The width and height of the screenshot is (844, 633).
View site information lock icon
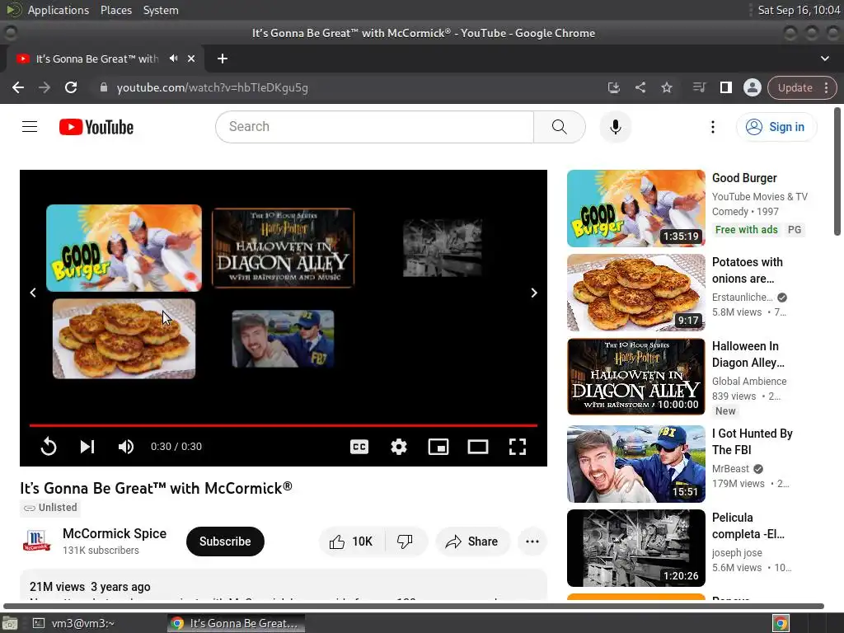(104, 87)
